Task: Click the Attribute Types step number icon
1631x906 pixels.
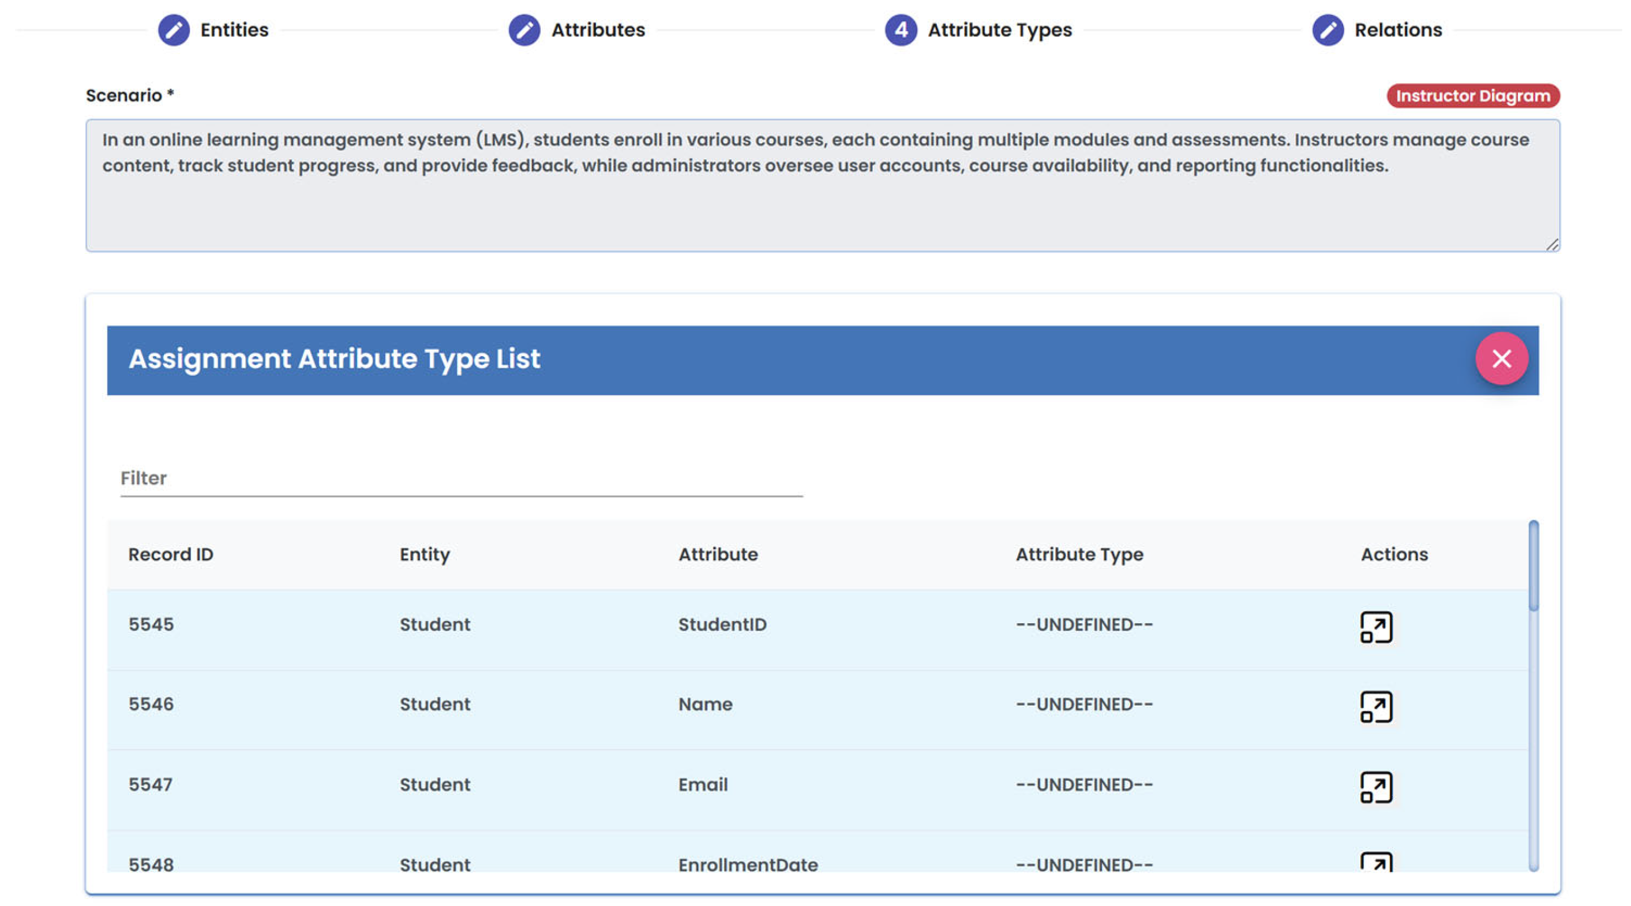Action: pyautogui.click(x=901, y=30)
